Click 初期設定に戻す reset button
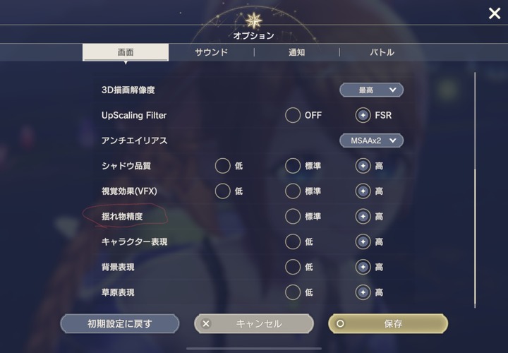This screenshot has height=353, width=508. (x=119, y=323)
